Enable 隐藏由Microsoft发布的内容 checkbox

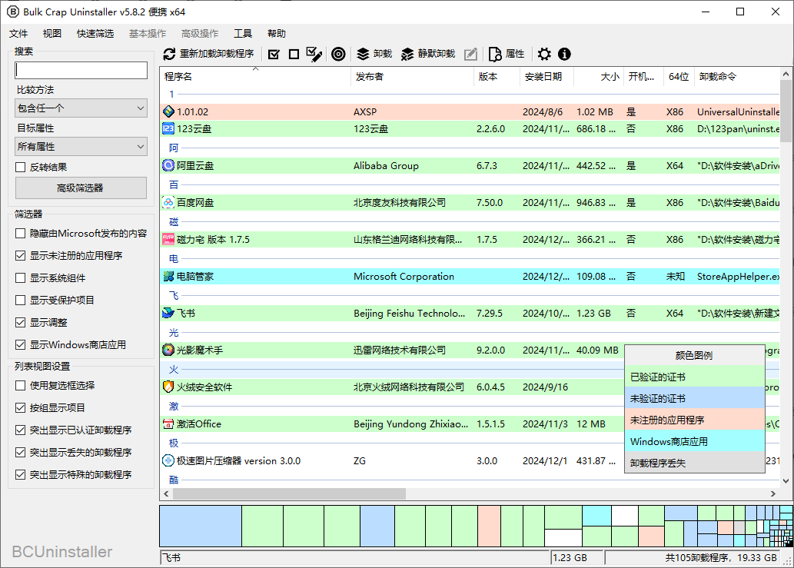[x=20, y=234]
